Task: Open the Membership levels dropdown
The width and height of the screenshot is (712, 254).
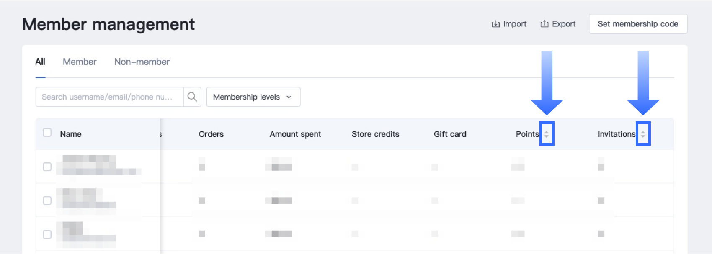Action: point(253,97)
